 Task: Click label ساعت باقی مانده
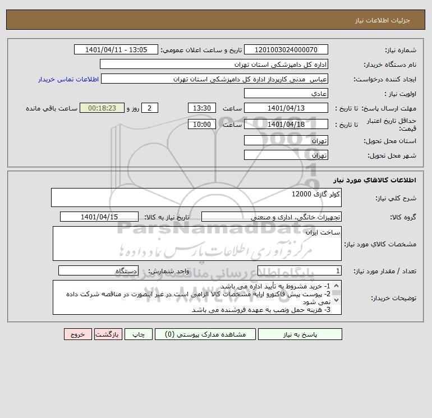(52, 108)
